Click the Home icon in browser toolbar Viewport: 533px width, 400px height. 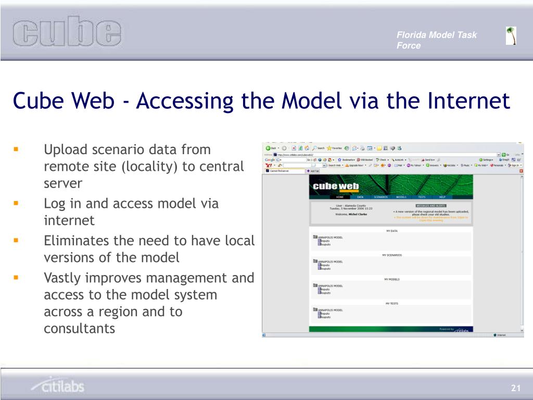(307, 148)
